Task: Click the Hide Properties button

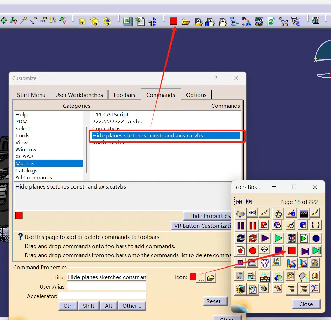Action: click(208, 216)
